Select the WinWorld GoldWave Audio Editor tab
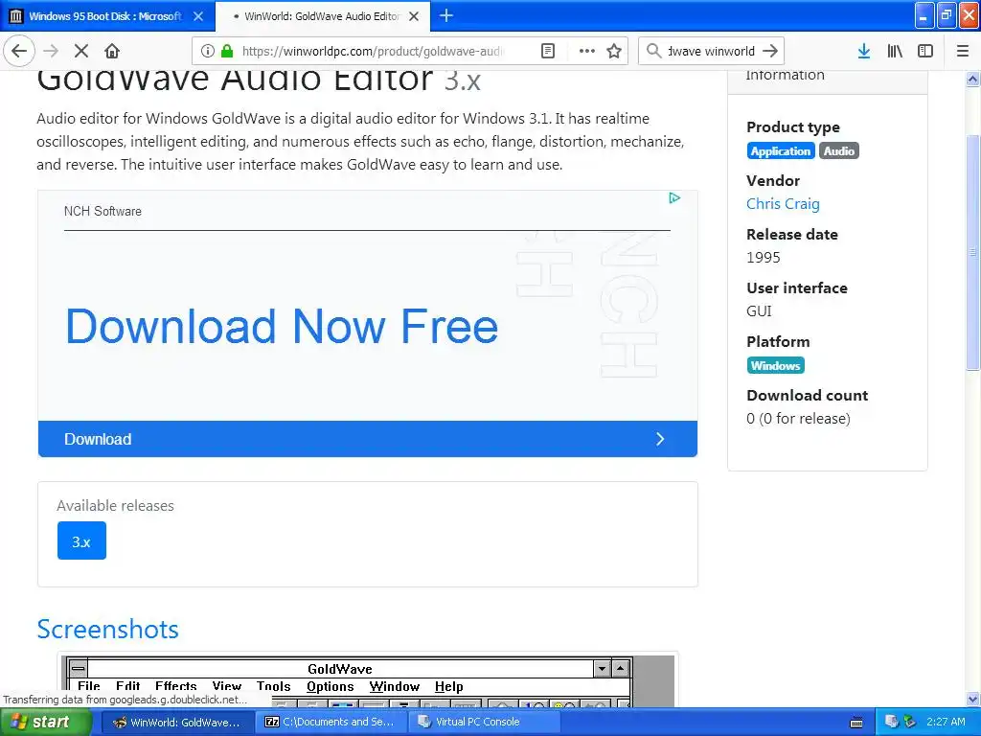The width and height of the screenshot is (981, 736). [x=322, y=16]
